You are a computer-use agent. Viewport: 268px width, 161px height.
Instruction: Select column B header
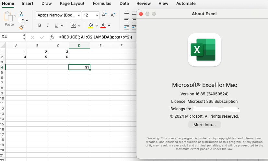tap(37, 46)
